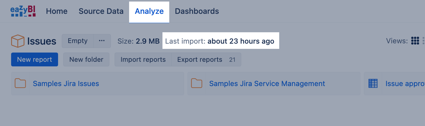This screenshot has height=126, width=425.
Task: Open the three-dots cube options menu
Action: [x=102, y=41]
